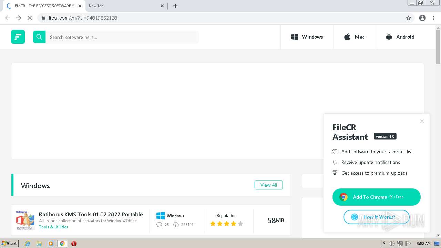Screen dimensions: 441x248
Task: Stop loading the page
Action: 30,18
